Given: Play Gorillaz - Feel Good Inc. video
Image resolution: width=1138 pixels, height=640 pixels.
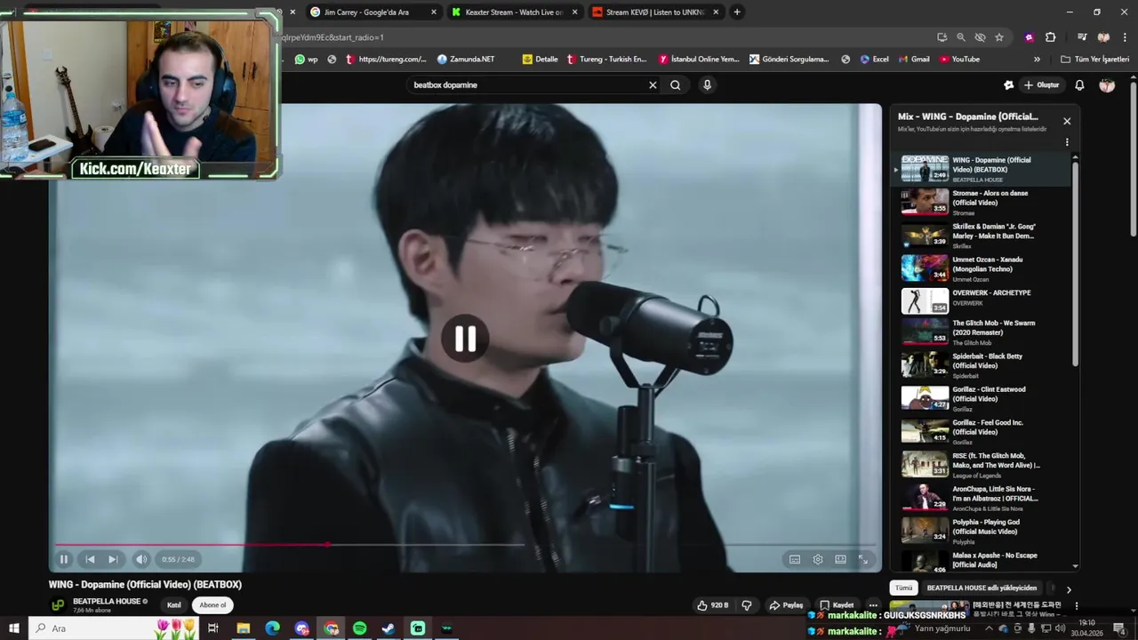Looking at the screenshot, I should click(983, 431).
